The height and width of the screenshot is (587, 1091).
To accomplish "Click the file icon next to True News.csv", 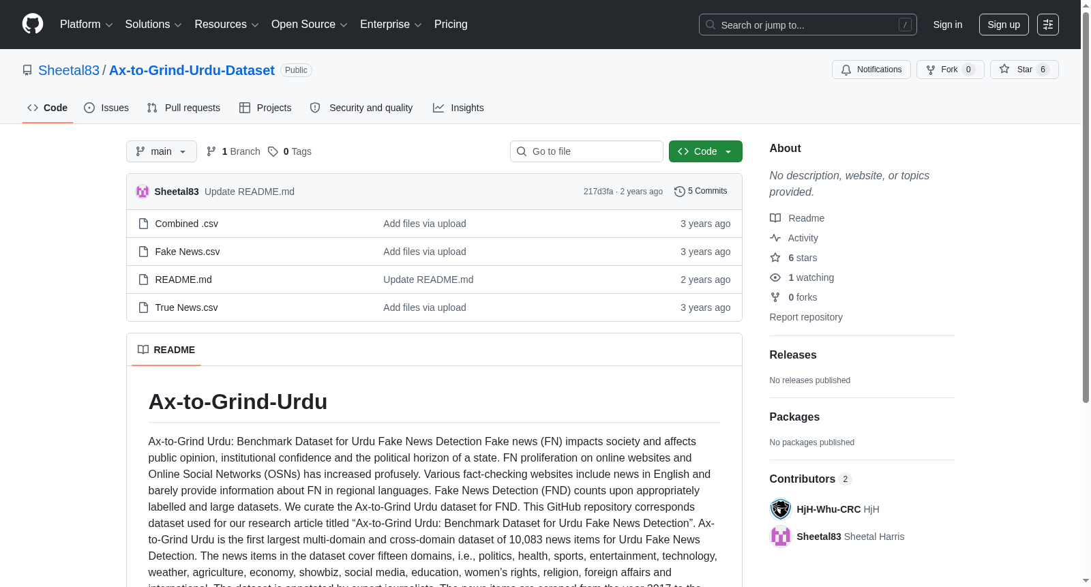I will [143, 307].
